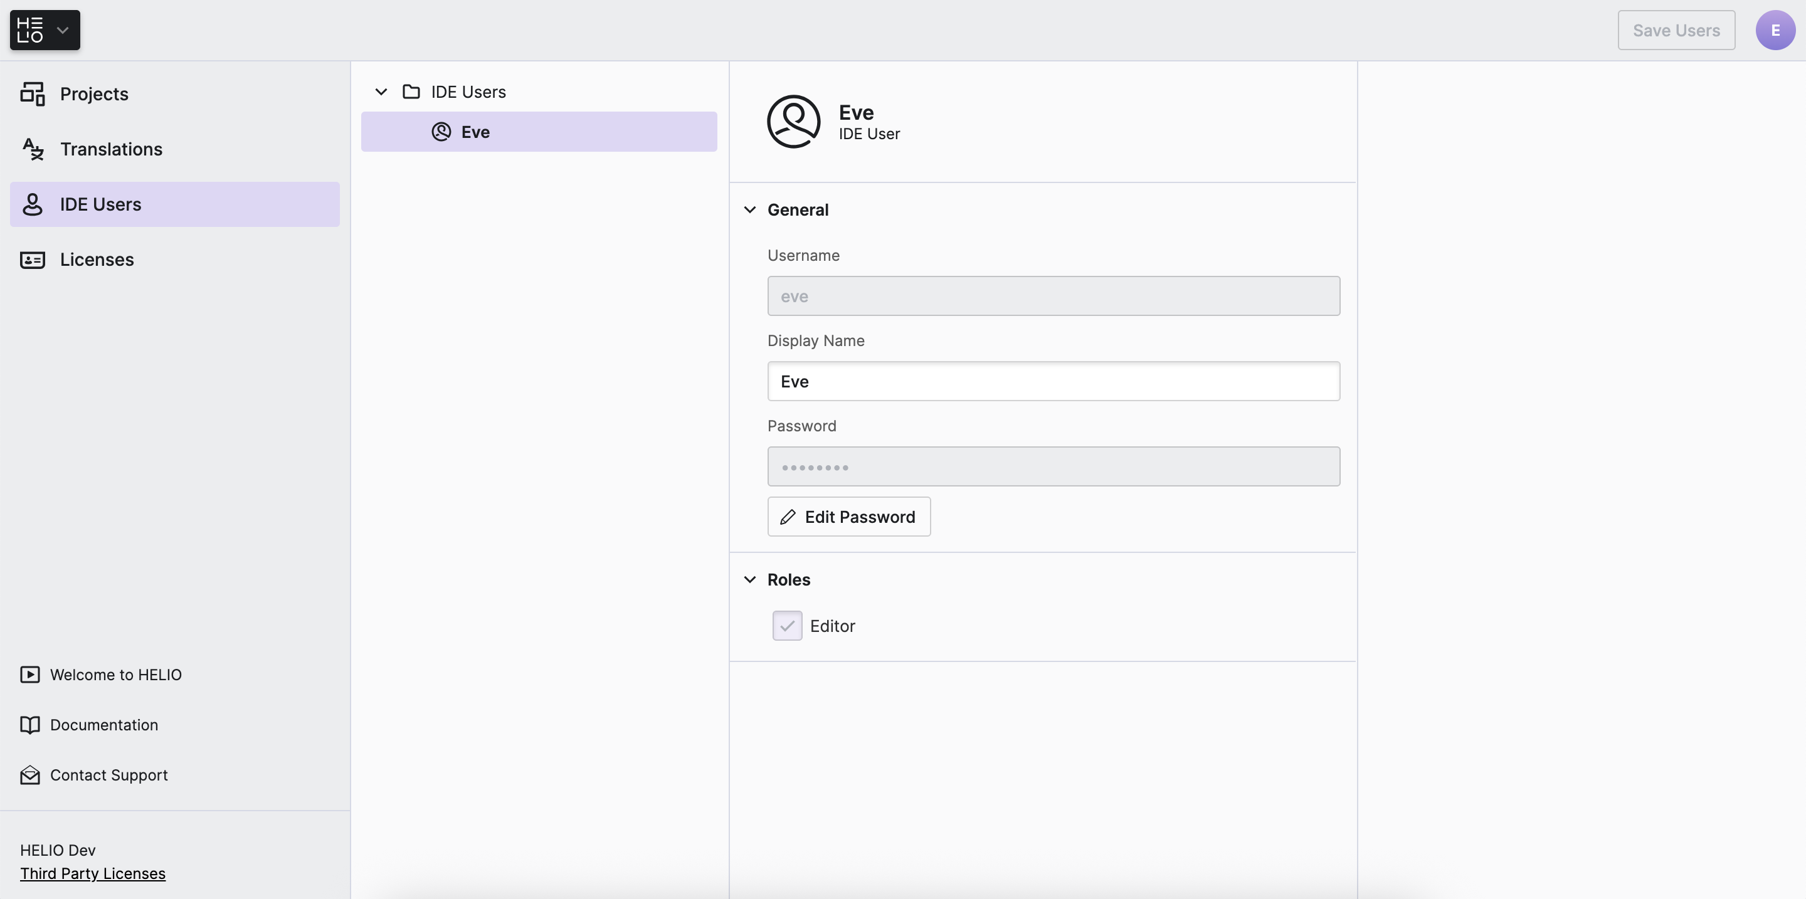Click the IDE Users folder icon
Viewport: 1806px width, 899px height.
pos(411,92)
